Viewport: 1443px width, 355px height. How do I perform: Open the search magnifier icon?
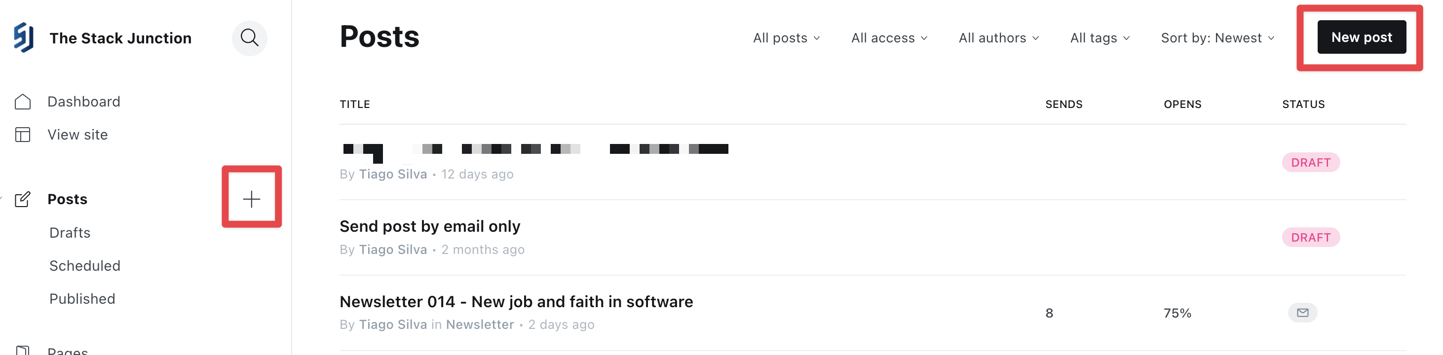pos(249,38)
